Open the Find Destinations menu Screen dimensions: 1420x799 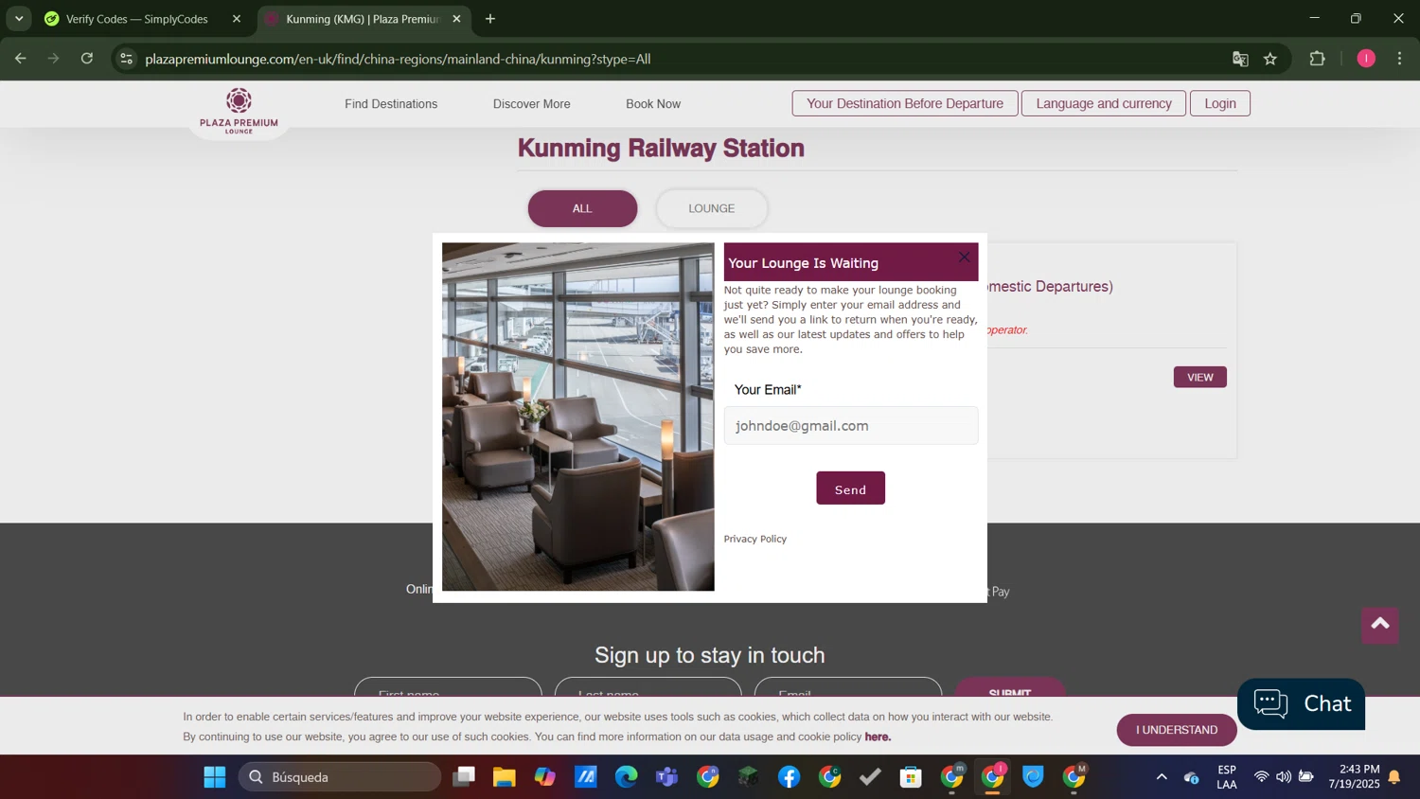(391, 104)
